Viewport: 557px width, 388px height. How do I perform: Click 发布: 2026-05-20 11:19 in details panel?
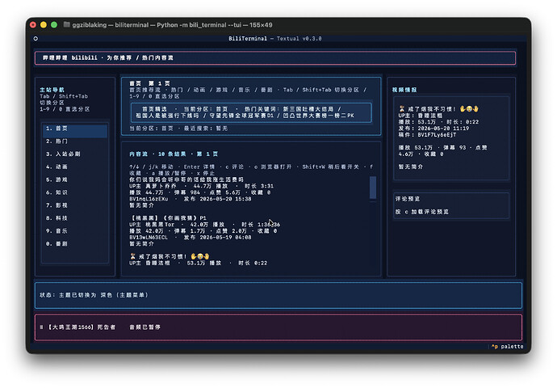(433, 129)
